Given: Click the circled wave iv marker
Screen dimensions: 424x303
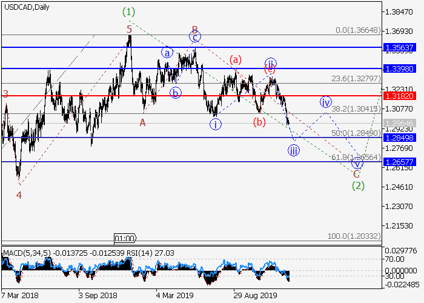Looking at the screenshot, I should [326, 101].
